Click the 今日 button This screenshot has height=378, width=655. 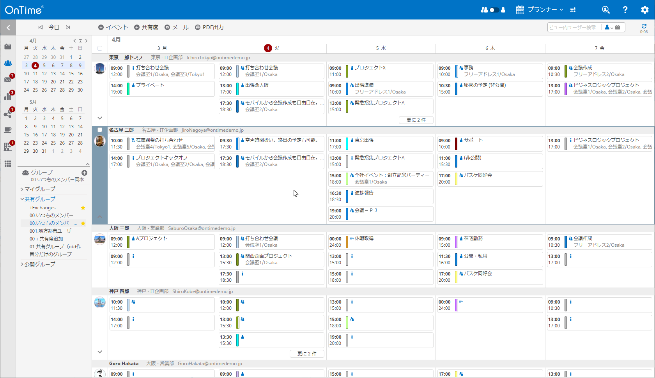(54, 27)
